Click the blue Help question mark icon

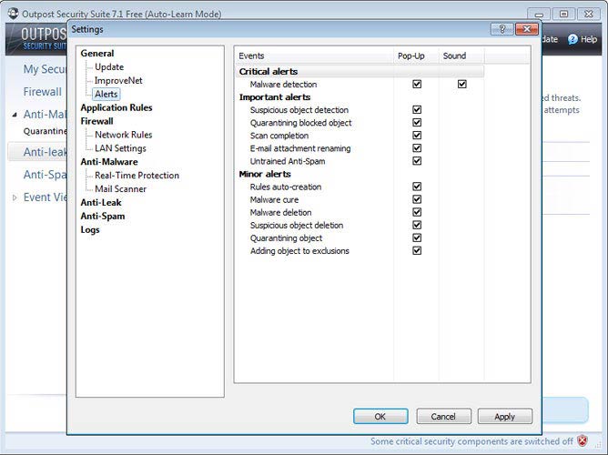click(573, 39)
